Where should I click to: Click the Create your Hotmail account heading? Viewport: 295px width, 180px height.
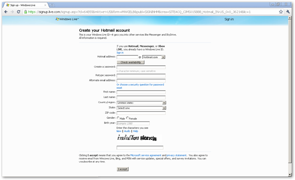[104, 30]
